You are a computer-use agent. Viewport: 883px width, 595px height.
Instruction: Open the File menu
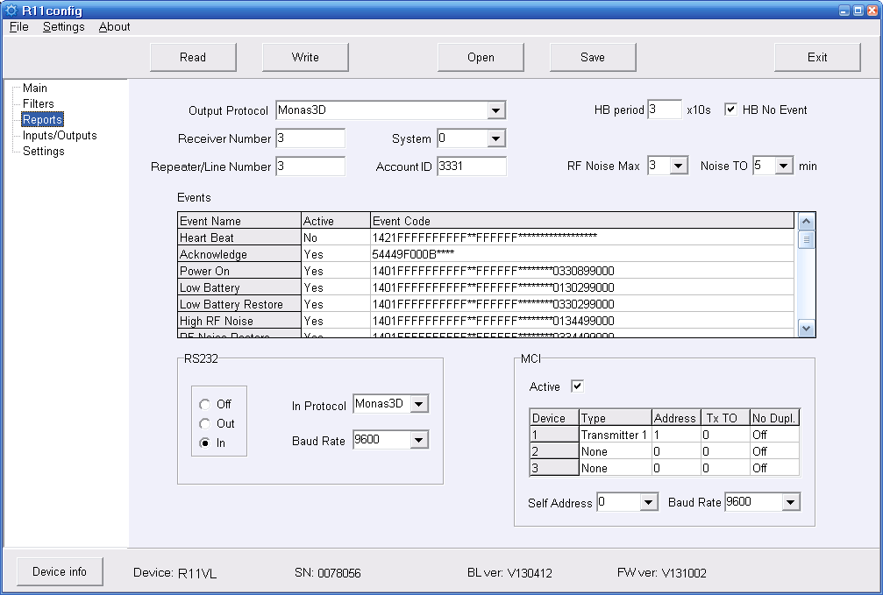pos(19,27)
